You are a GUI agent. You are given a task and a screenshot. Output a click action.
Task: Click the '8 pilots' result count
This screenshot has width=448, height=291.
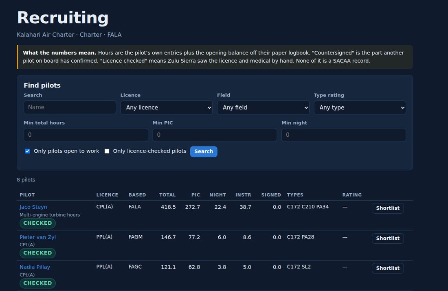(26, 179)
